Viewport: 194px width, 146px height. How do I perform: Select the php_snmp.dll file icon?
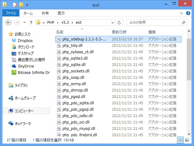coord(59,84)
